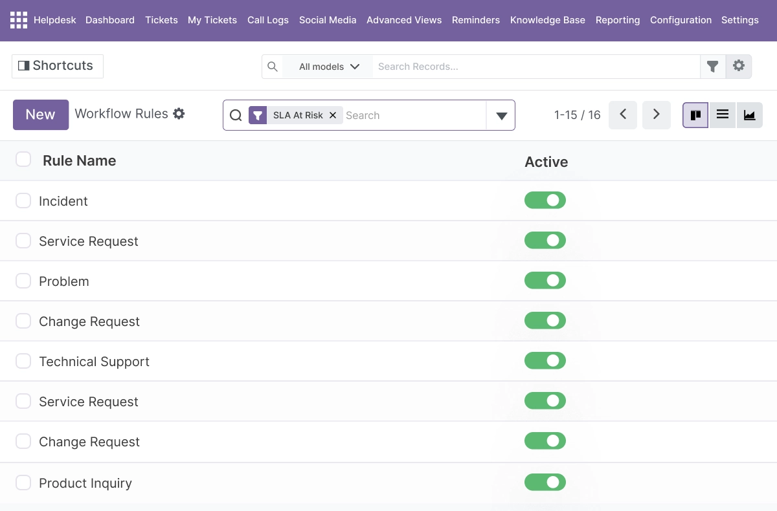Sort by Rule Name column header
Viewport: 777px width, 511px height.
coord(79,160)
